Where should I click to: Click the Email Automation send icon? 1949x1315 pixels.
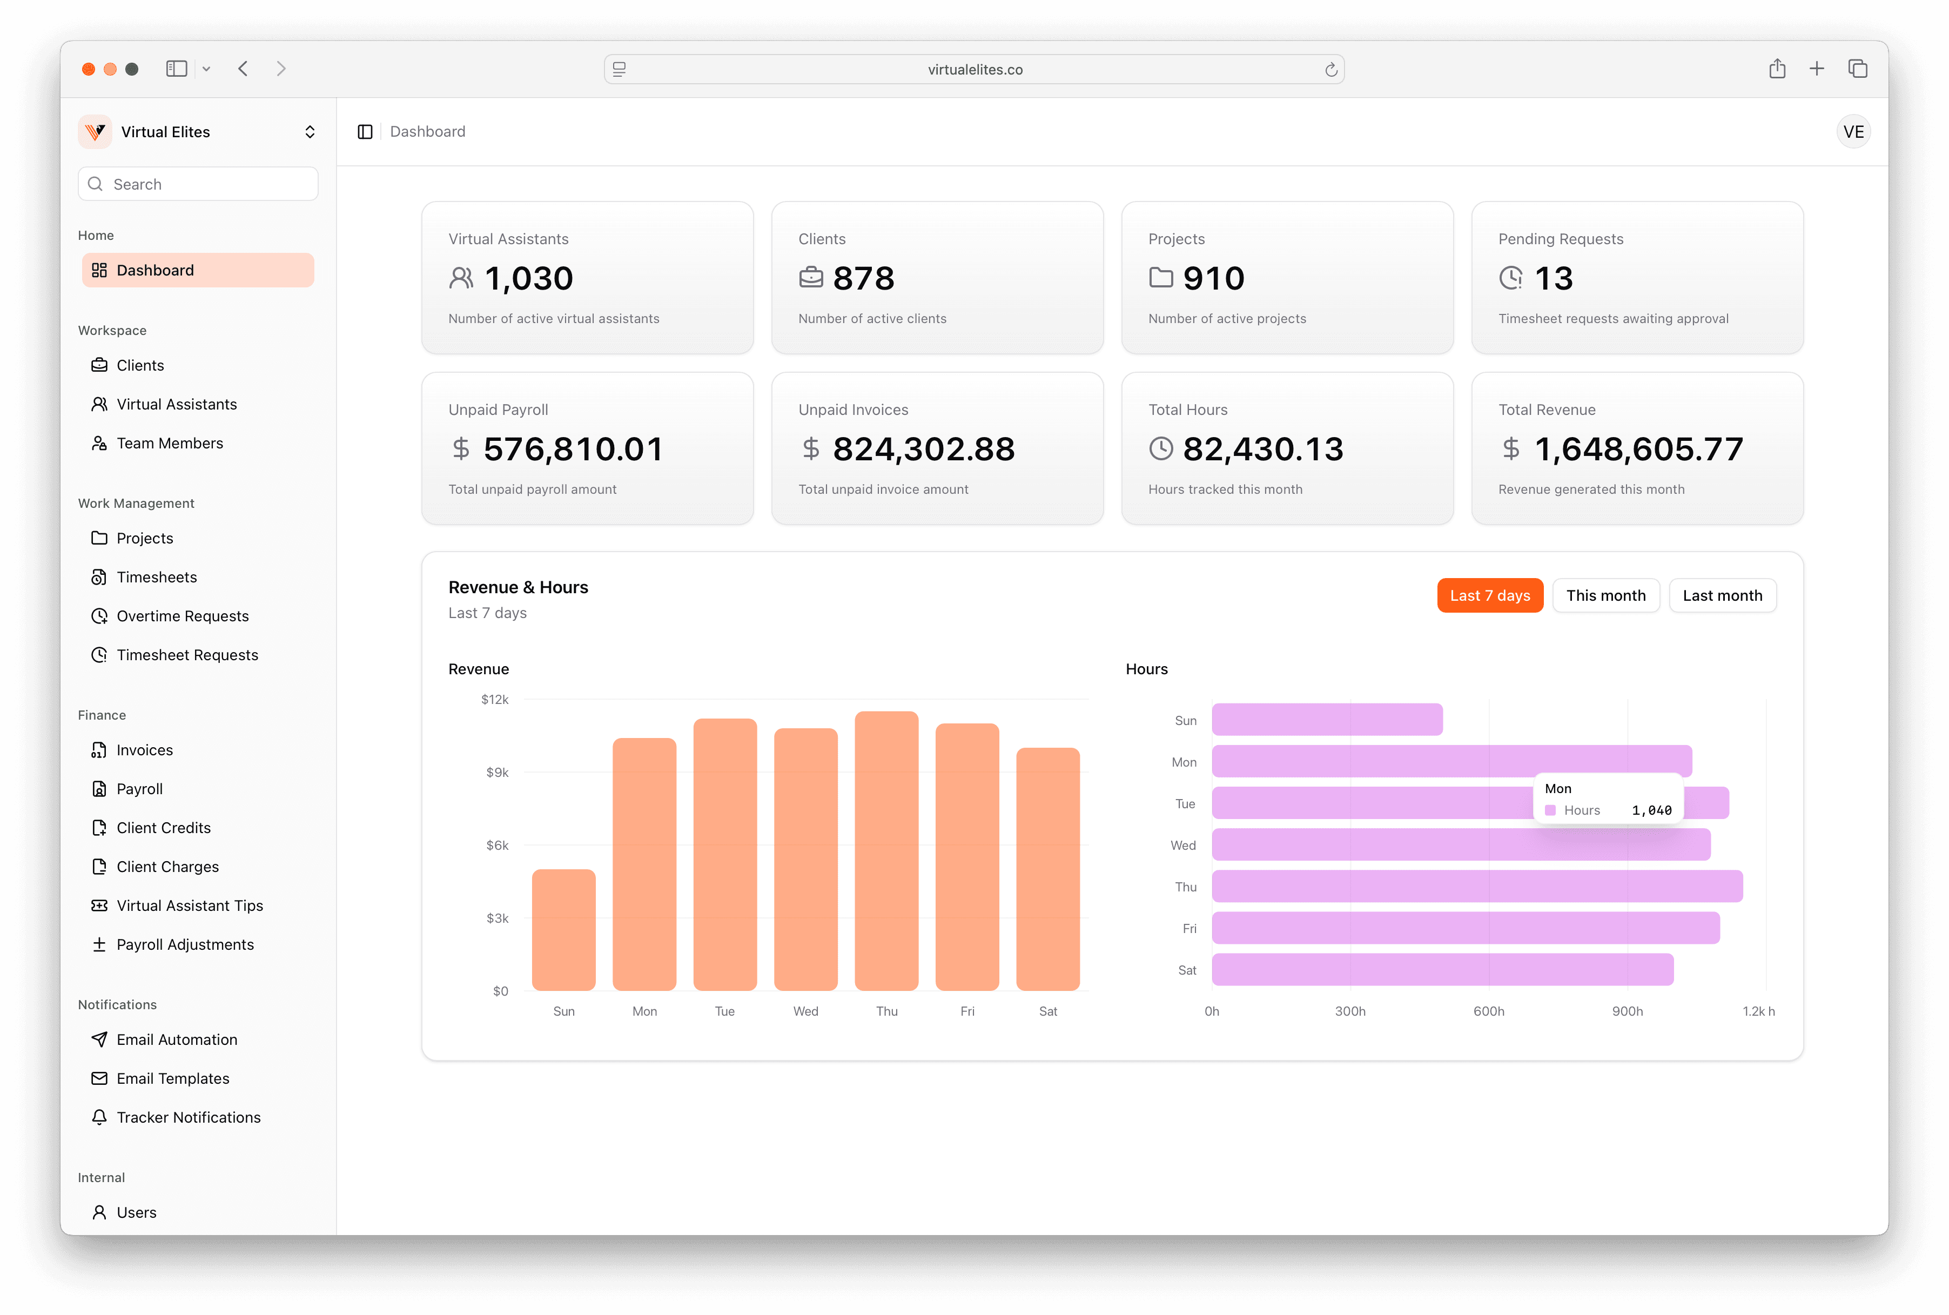(x=100, y=1039)
